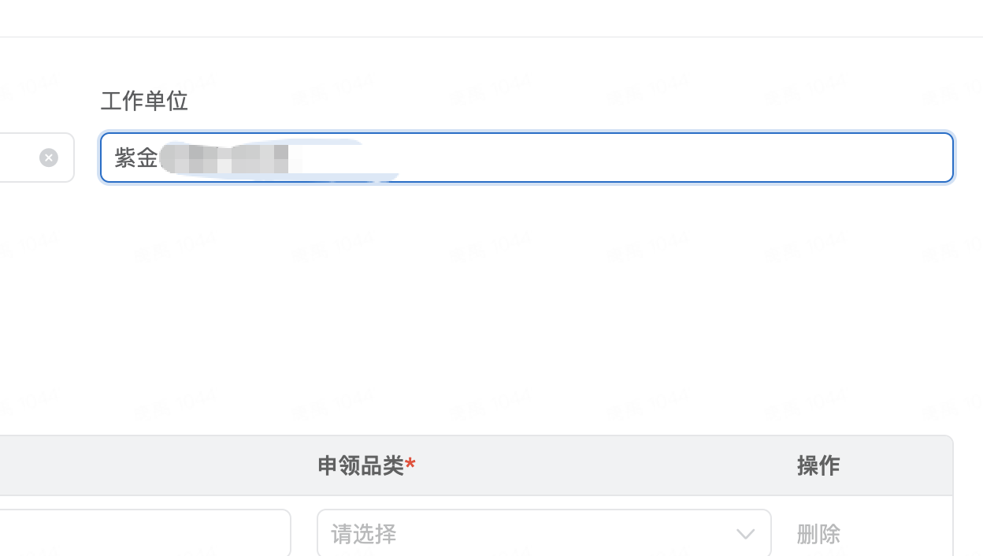
Task: Click the 申领品类 column header
Action: pos(361,465)
